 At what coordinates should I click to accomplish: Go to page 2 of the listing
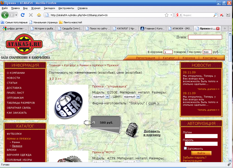(x=53, y=79)
